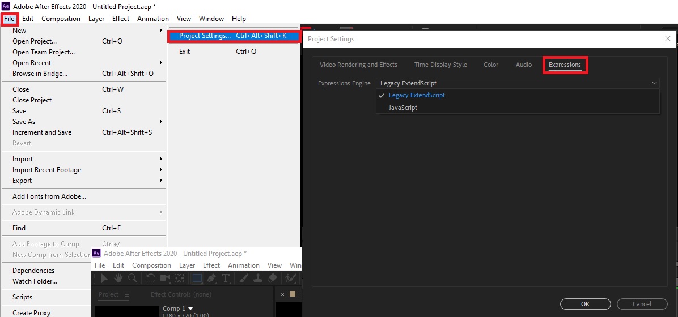Select the Rotation tool
The width and height of the screenshot is (678, 317).
(x=151, y=278)
